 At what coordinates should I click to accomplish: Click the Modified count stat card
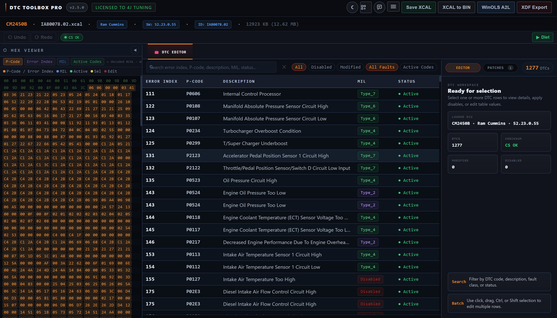[x=473, y=164]
